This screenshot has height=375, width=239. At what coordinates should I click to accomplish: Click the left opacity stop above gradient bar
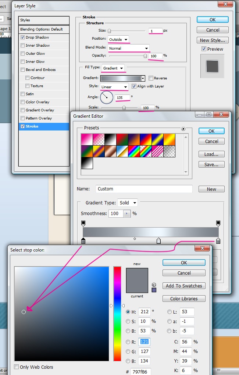coord(83,224)
